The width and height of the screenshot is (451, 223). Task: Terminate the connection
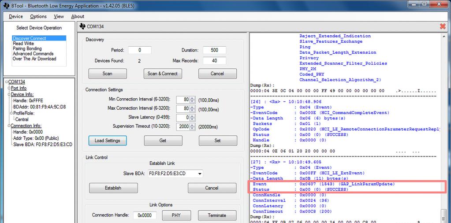216,215
